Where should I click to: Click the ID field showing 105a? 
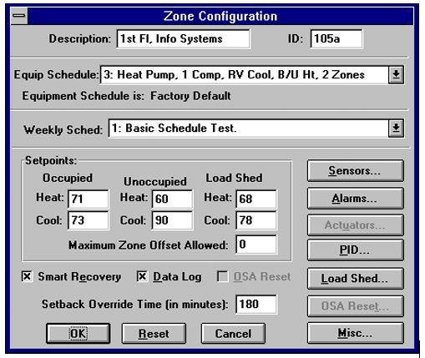click(336, 39)
